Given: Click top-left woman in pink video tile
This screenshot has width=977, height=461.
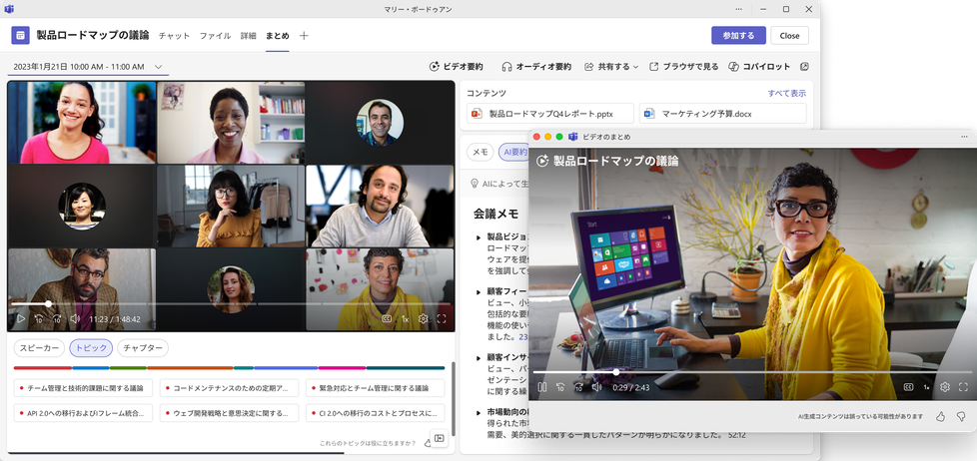Looking at the screenshot, I should coord(82,123).
